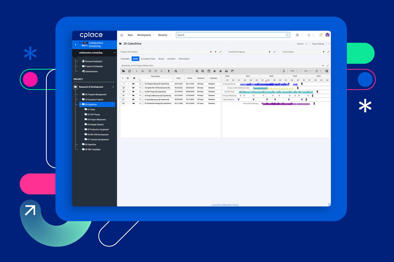Viewport: 394px width, 262px height.
Task: Click the New button in top bar
Action: [130, 35]
